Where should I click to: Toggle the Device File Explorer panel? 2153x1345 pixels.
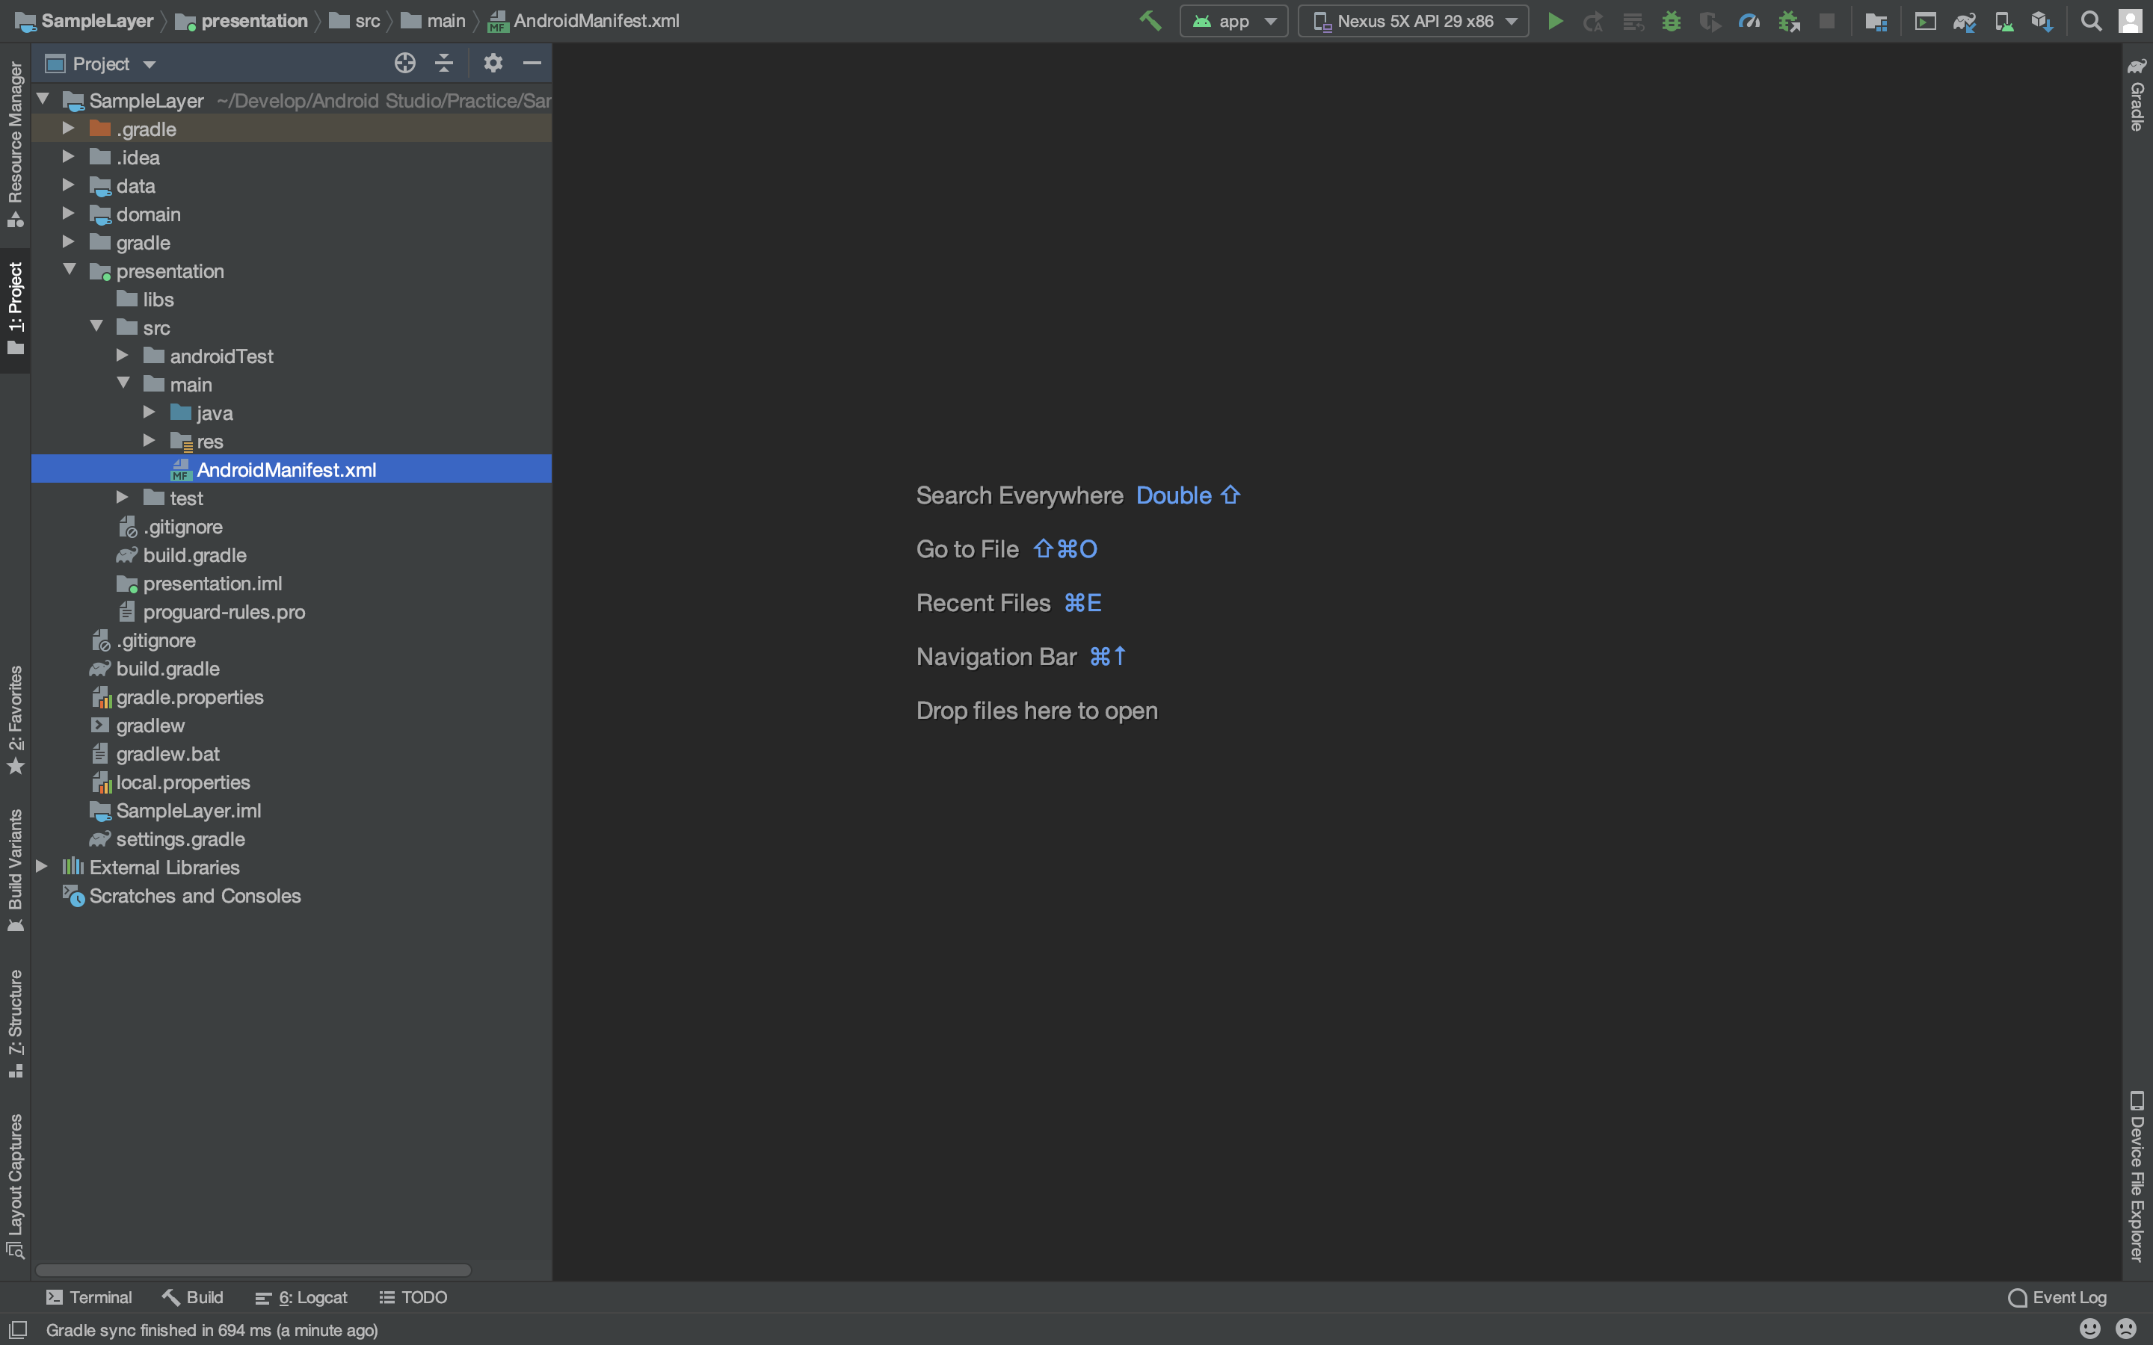2137,1176
